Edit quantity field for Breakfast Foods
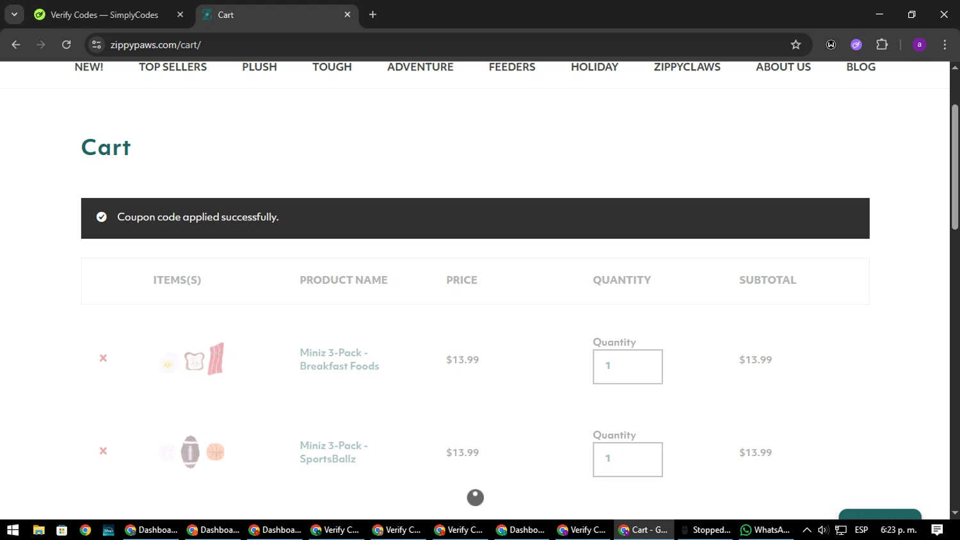The width and height of the screenshot is (960, 540). [x=627, y=366]
